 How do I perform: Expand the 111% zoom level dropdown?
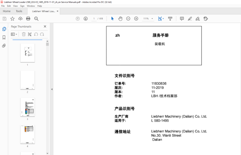click(x=152, y=19)
